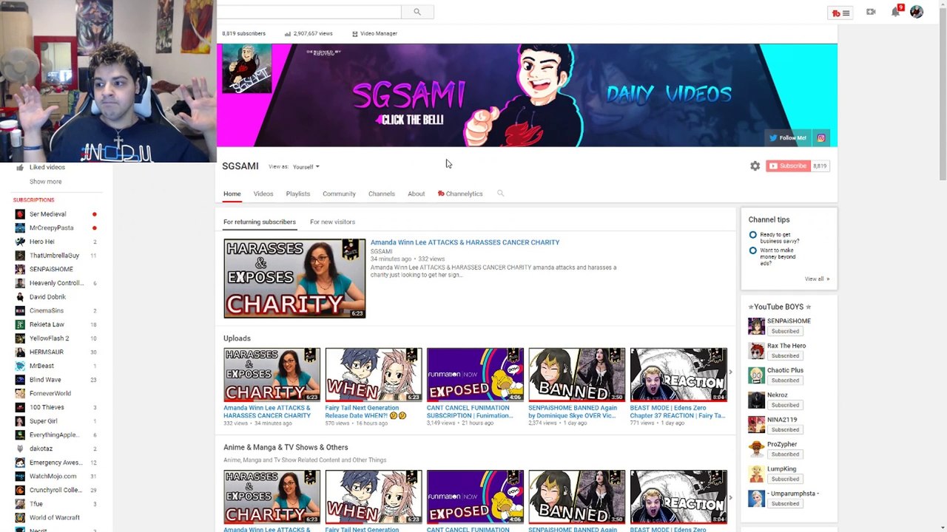This screenshot has width=947, height=532.
Task: Open 'BEAST MODE Edens Zero' upload thumbnail
Action: pos(678,375)
